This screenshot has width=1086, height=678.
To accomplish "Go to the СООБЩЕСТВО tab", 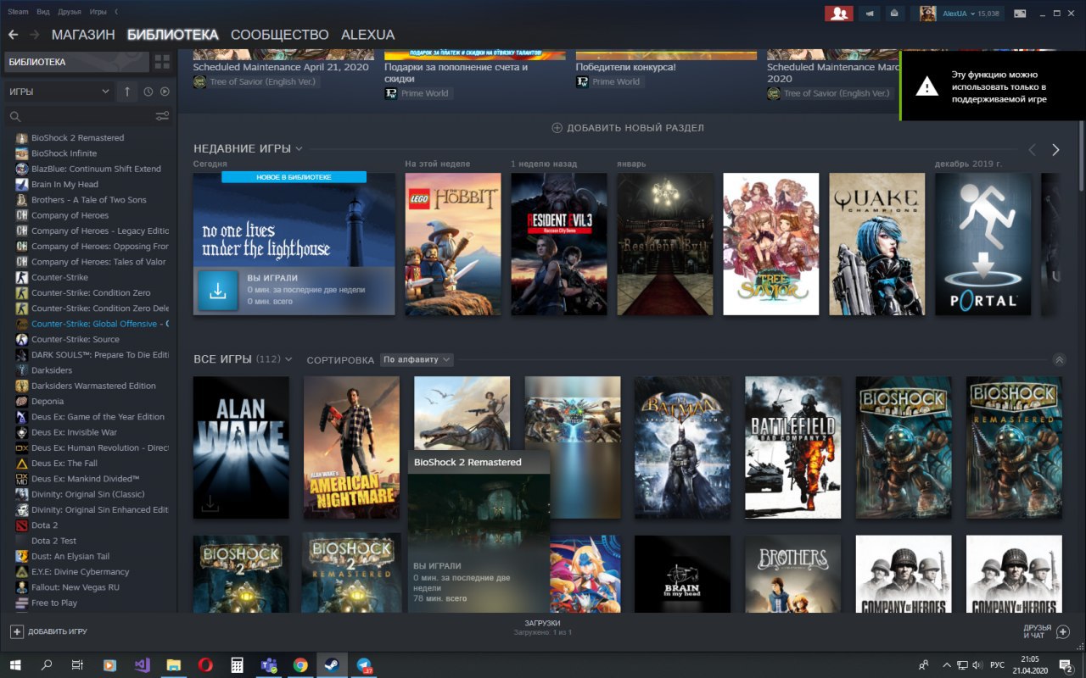I will tap(279, 35).
